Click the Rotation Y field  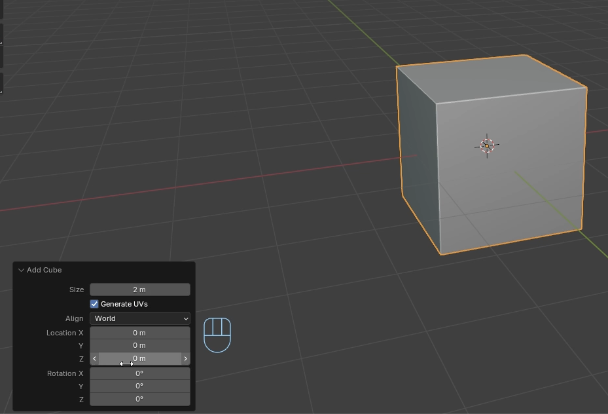(140, 386)
